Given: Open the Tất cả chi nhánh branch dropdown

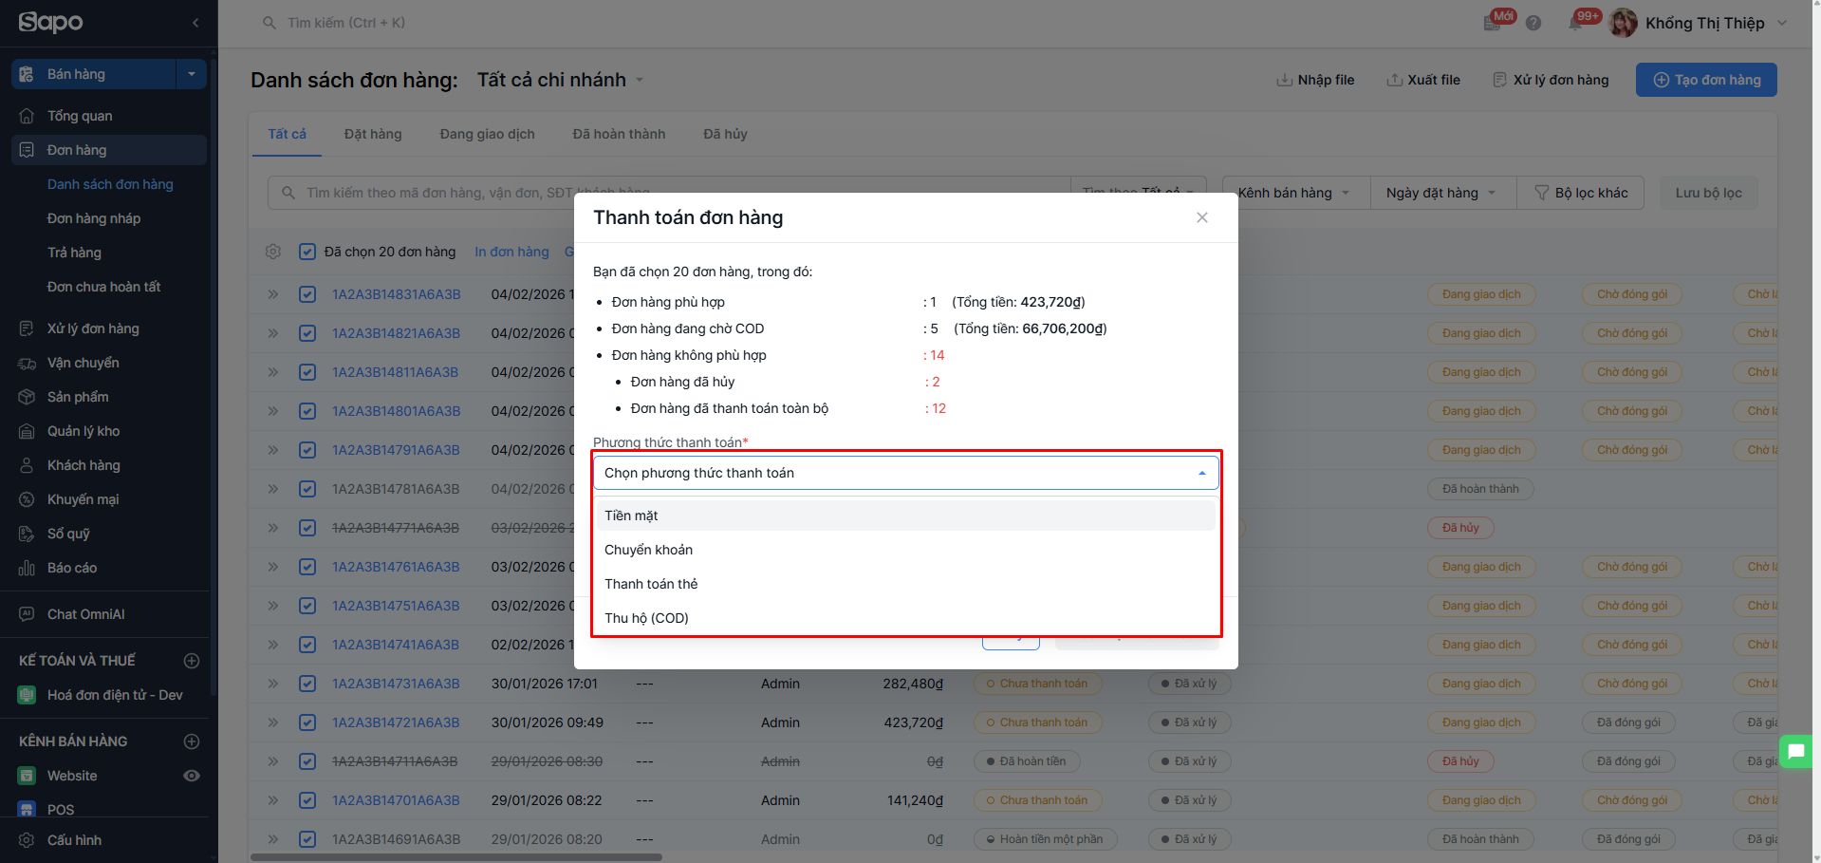Looking at the screenshot, I should 560,80.
